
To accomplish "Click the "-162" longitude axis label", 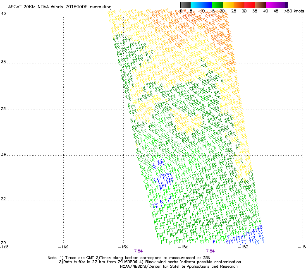I will 63,247.
